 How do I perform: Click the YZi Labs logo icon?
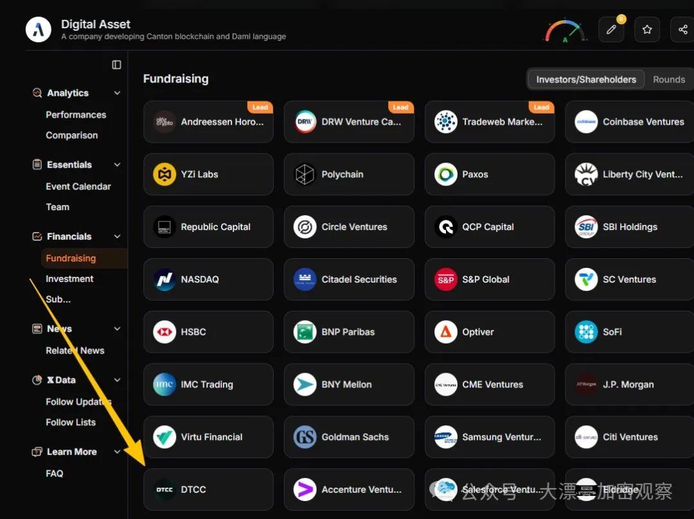pyautogui.click(x=165, y=174)
